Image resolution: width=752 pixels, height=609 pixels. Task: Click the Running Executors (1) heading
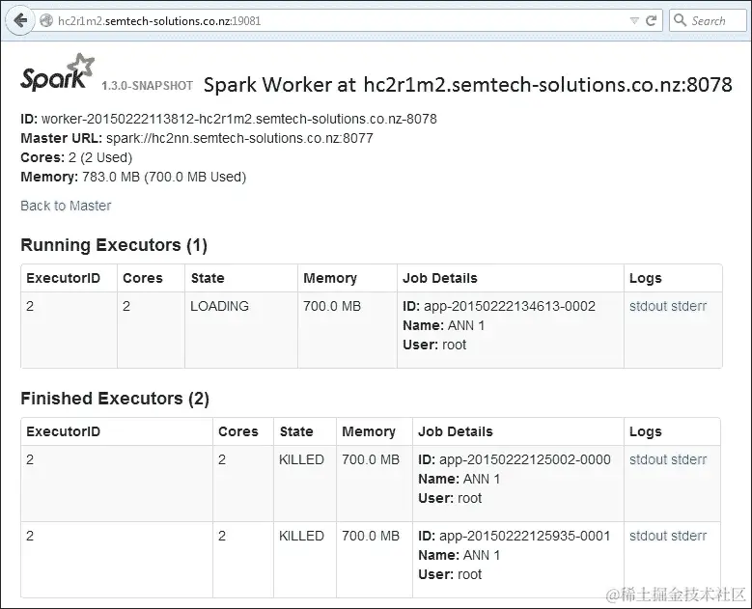click(114, 245)
